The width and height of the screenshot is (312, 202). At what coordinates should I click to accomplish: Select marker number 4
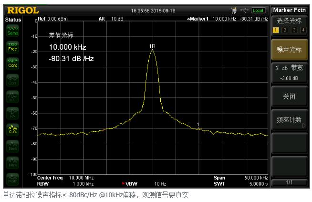(302, 30)
